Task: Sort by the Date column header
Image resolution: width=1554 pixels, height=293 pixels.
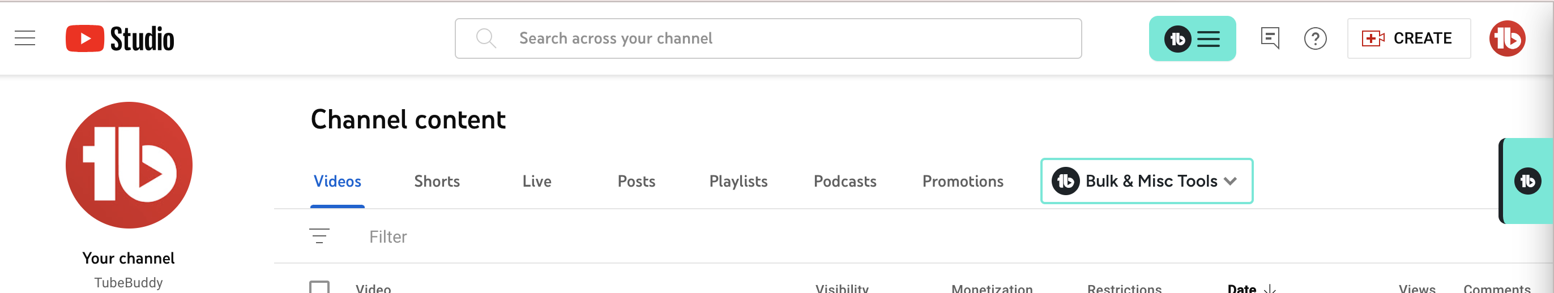Action: point(1241,289)
